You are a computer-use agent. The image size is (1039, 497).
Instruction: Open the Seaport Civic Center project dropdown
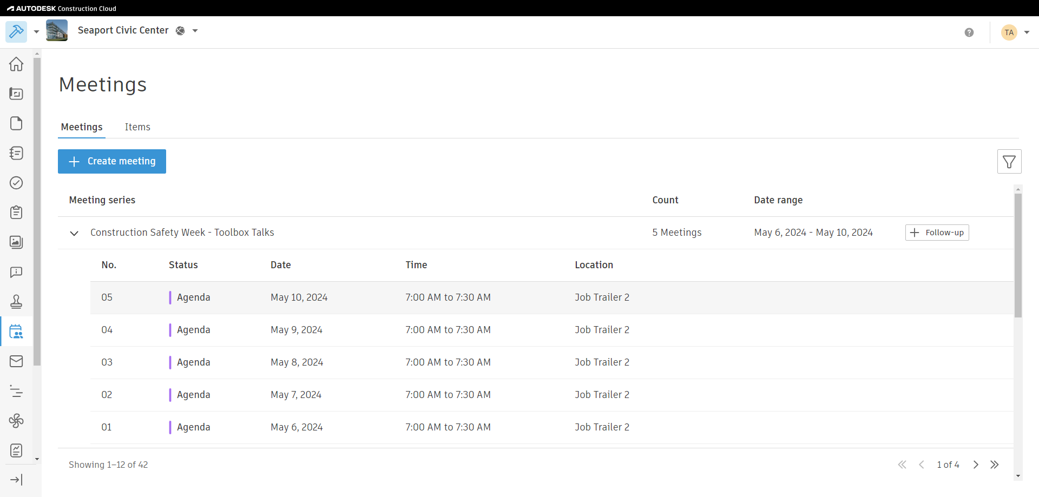195,31
